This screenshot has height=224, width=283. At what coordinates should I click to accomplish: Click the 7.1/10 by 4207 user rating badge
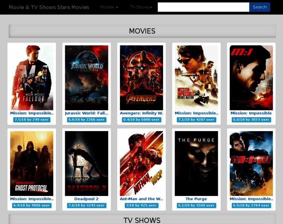coord(196,119)
